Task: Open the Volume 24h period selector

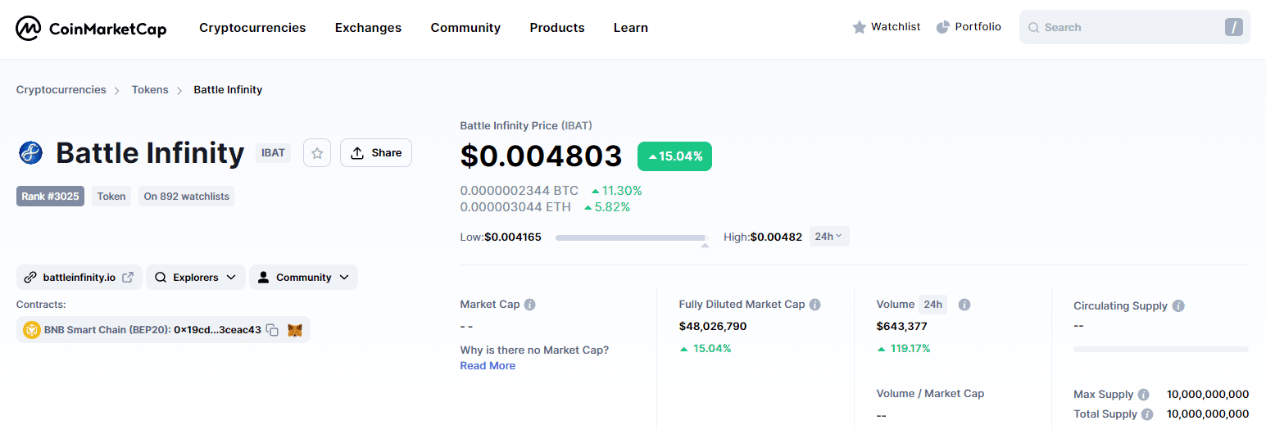Action: pos(932,305)
